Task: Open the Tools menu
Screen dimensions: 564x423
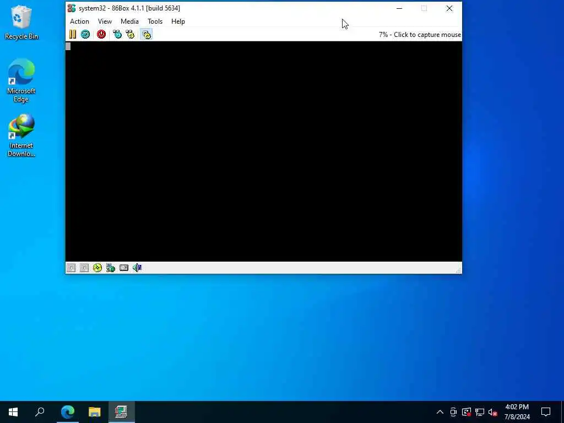Action: point(155,21)
